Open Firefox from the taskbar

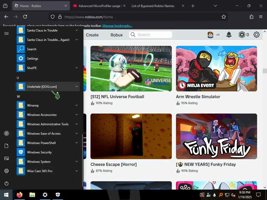tap(19, 195)
